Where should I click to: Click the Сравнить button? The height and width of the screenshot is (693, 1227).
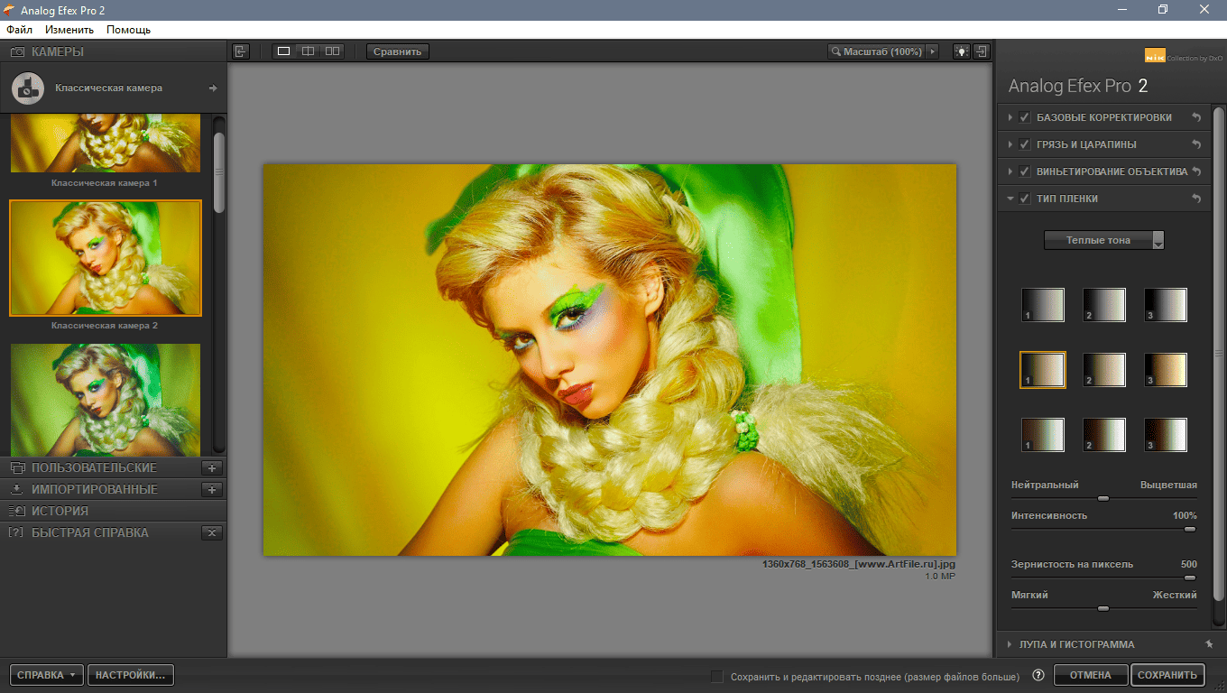click(x=398, y=51)
